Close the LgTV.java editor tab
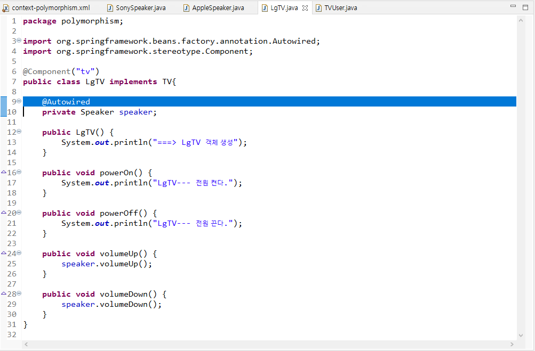 [x=305, y=8]
